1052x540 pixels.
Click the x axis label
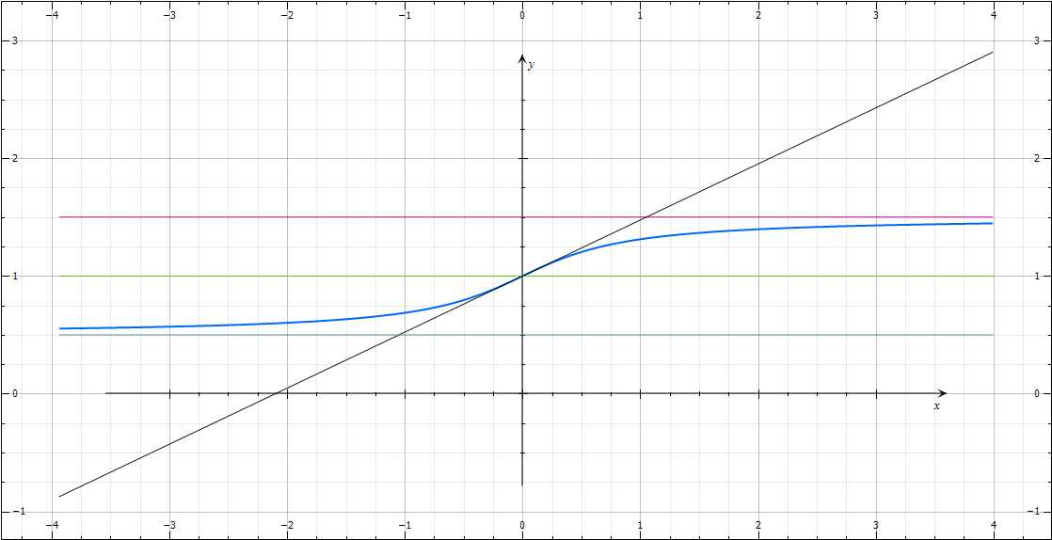936,405
